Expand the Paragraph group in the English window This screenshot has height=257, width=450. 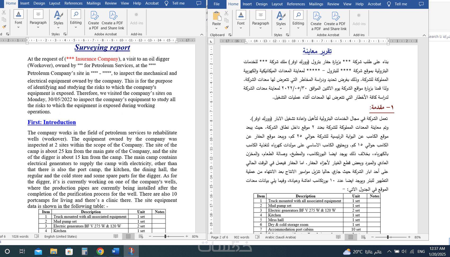pyautogui.click(x=38, y=20)
